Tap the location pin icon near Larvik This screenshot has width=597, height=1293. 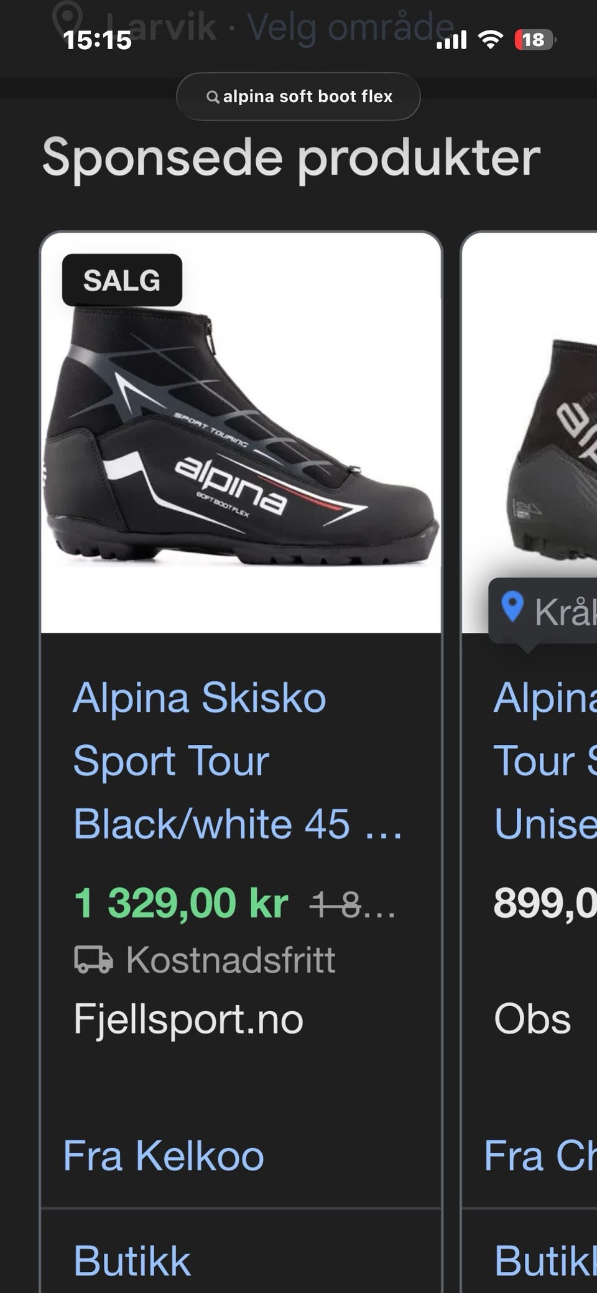pyautogui.click(x=68, y=19)
